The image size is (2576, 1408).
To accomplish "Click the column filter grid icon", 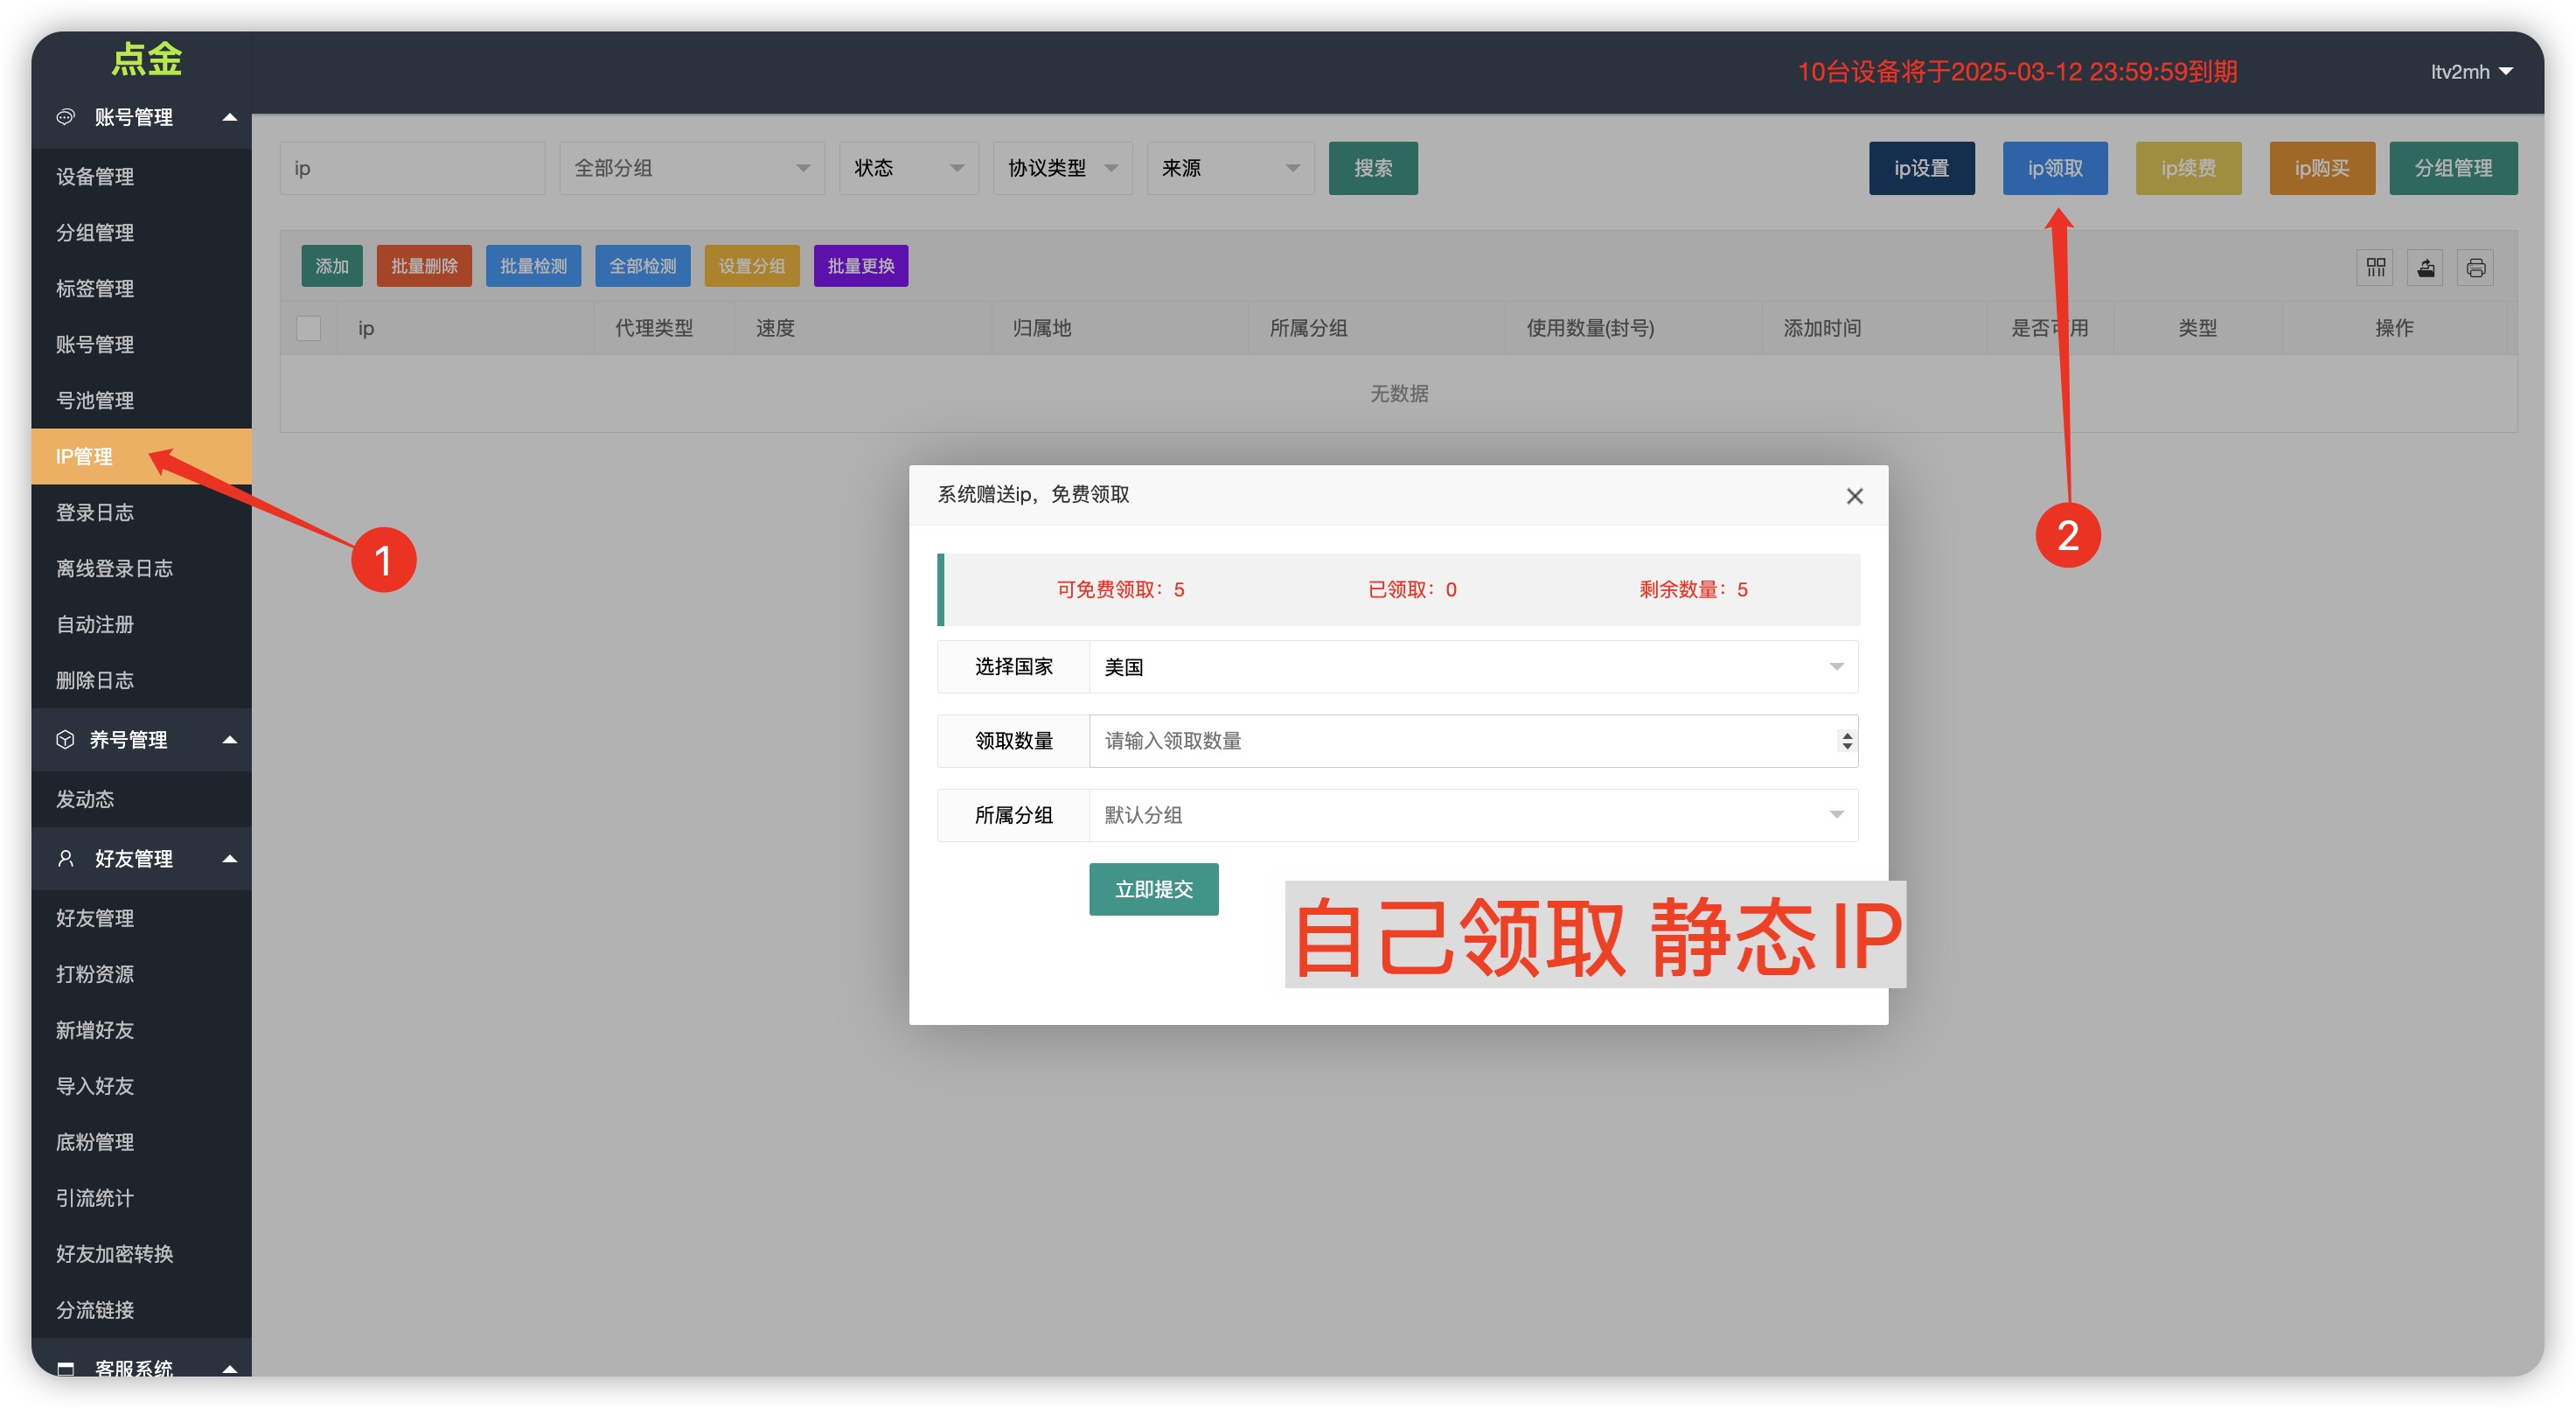I will click(2375, 267).
